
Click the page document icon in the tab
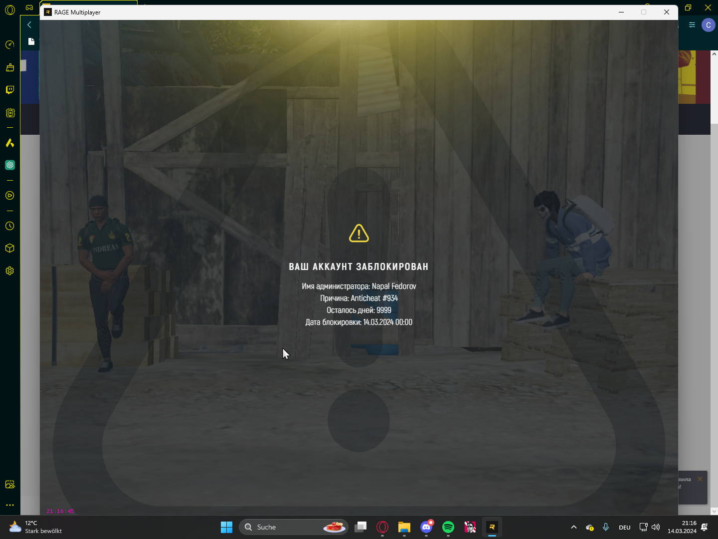click(x=31, y=41)
